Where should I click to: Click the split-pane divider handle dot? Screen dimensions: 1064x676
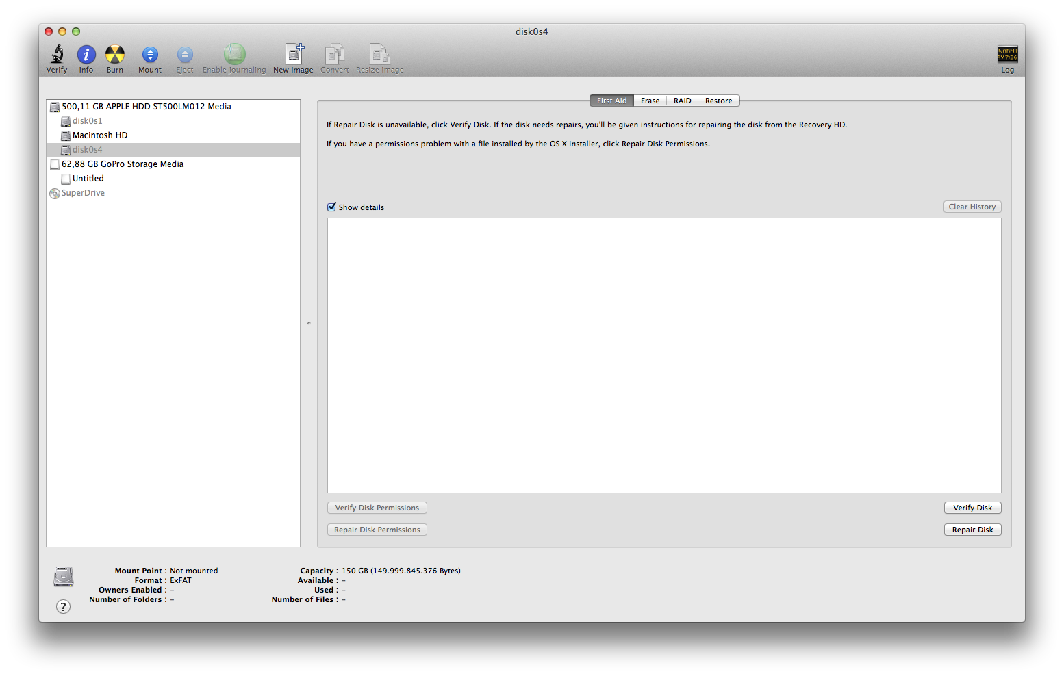309,323
